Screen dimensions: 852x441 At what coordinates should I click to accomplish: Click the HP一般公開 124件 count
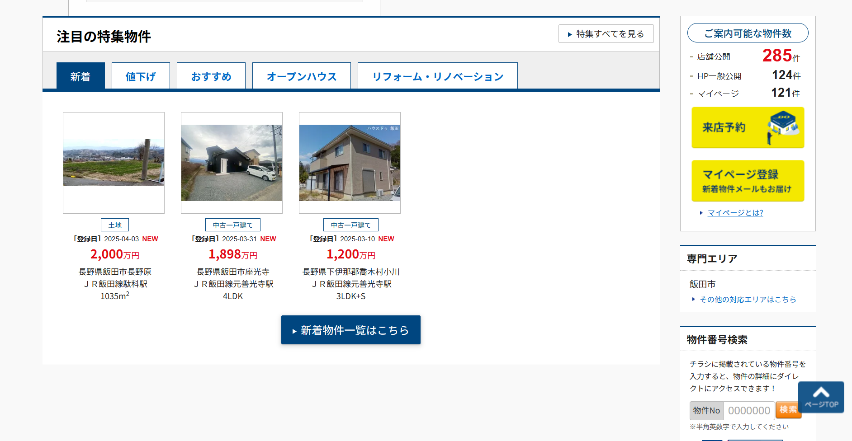(x=786, y=75)
